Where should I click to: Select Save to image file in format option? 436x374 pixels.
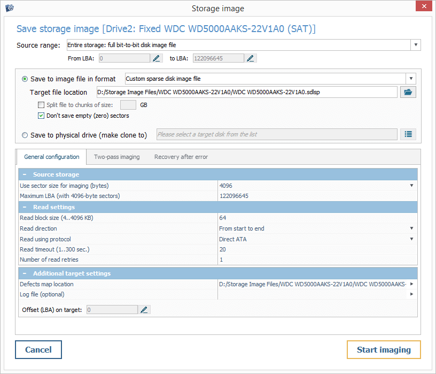[x=25, y=79]
